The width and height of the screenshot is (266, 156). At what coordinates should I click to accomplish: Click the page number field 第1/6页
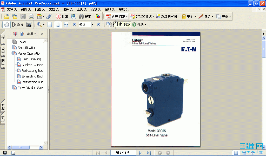123,153
